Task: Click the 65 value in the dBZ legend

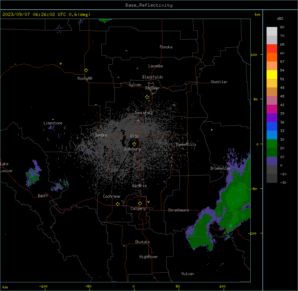Action: pyautogui.click(x=282, y=44)
